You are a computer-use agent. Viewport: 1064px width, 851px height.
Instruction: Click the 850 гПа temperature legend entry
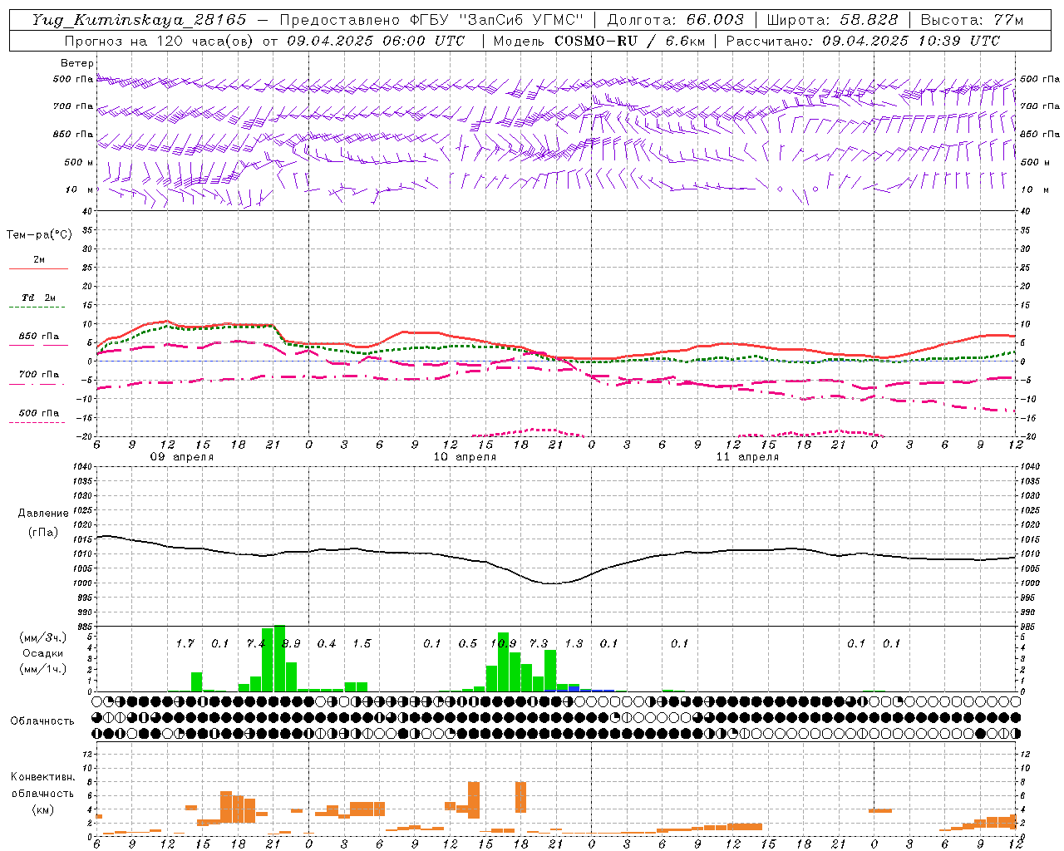[x=39, y=336]
